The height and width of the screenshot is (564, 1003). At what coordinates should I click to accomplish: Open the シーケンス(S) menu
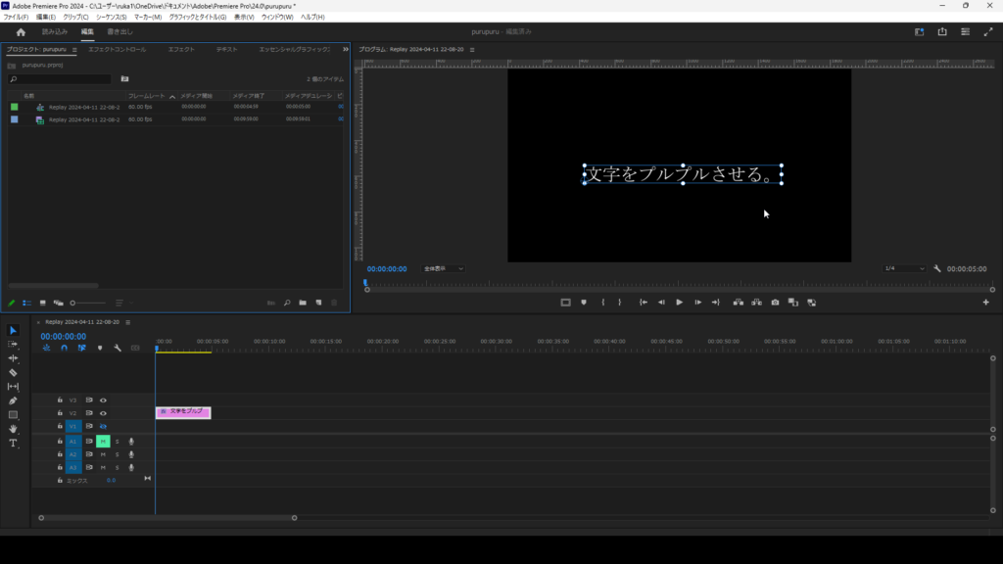coord(110,17)
